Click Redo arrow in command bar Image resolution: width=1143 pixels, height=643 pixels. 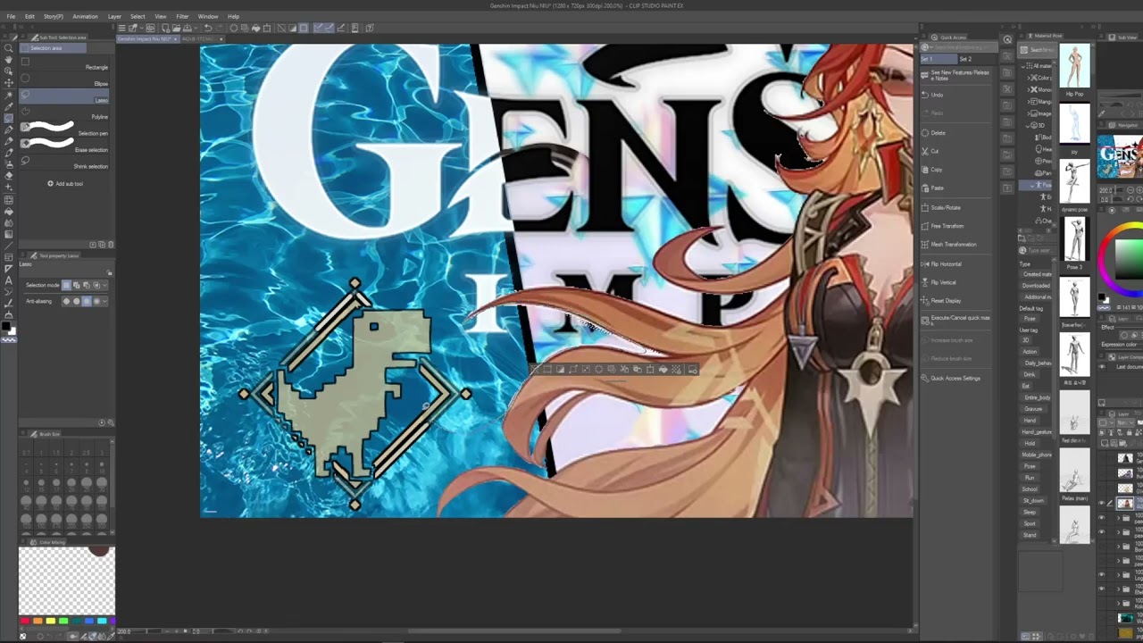219,28
